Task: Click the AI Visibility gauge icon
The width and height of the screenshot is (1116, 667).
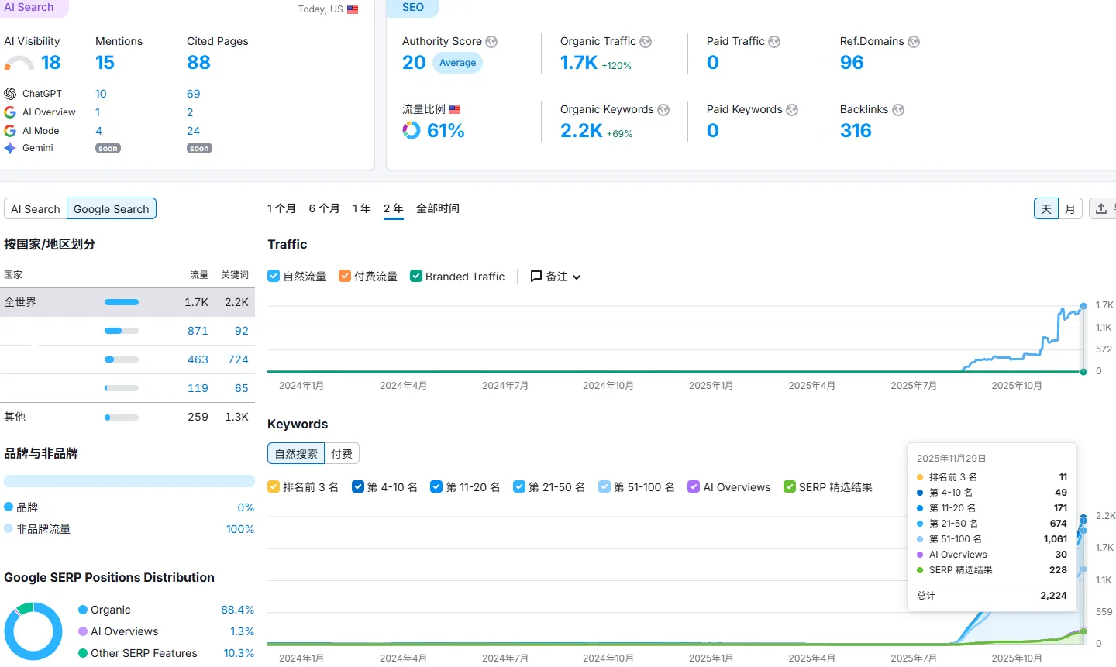Action: click(19, 64)
